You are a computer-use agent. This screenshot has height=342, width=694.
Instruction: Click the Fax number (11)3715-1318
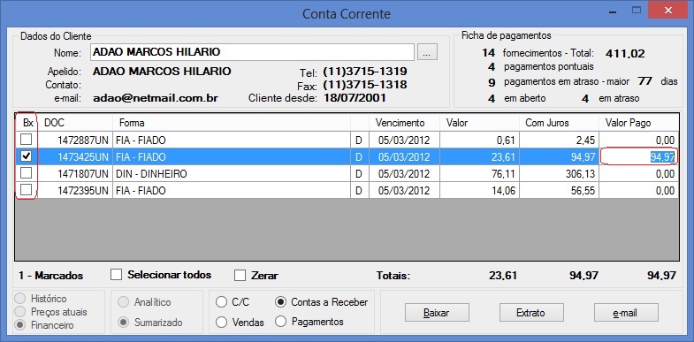coord(365,85)
